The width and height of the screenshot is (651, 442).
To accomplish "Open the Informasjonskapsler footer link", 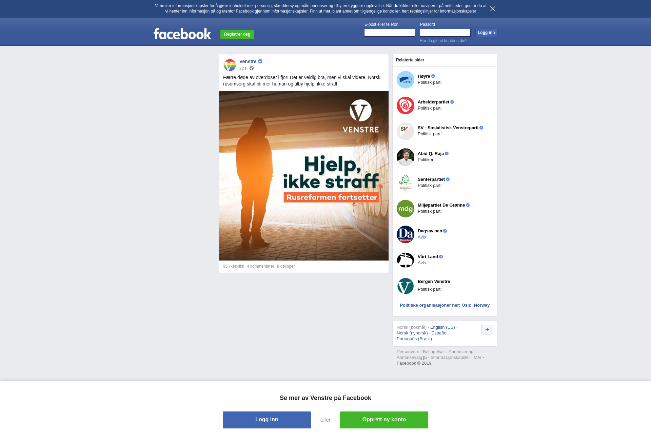I will coord(450,358).
